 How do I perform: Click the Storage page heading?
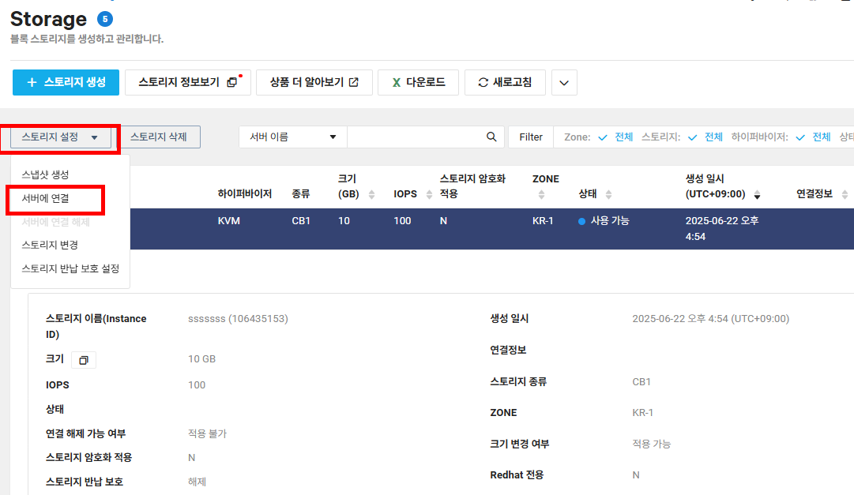pyautogui.click(x=48, y=19)
